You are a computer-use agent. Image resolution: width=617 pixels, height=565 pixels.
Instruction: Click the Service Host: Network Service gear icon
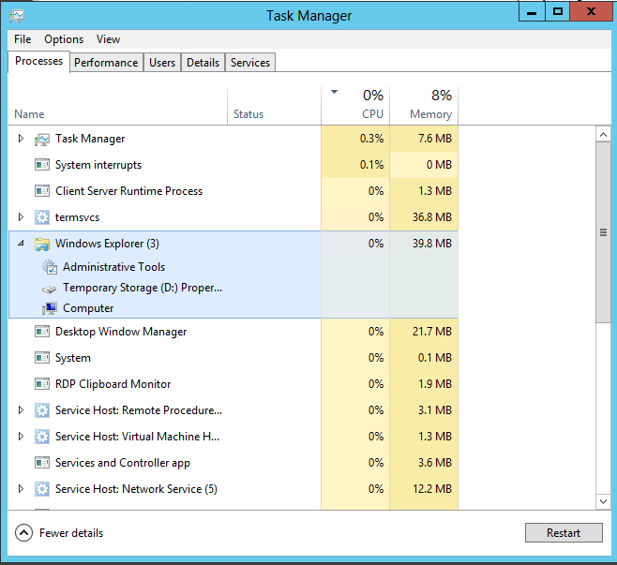tap(41, 489)
